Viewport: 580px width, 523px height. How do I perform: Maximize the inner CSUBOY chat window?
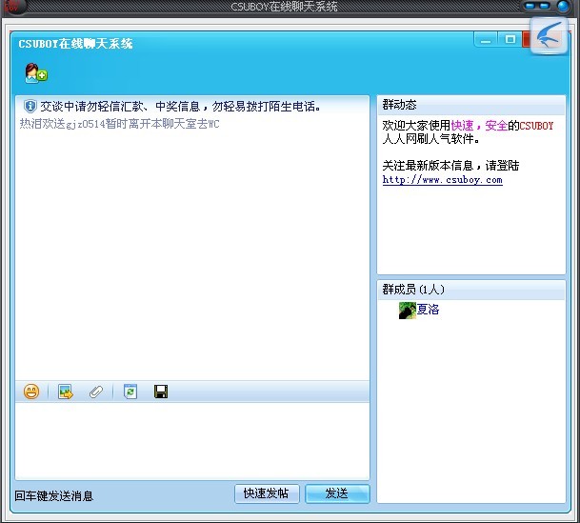tap(510, 40)
